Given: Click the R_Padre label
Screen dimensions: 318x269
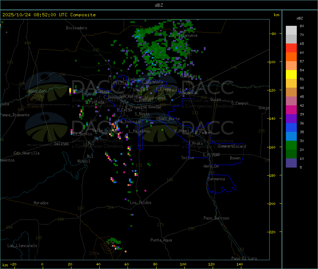Looking at the screenshot, I should pos(202,133).
